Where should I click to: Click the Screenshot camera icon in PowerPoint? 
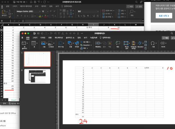(x=50, y=43)
